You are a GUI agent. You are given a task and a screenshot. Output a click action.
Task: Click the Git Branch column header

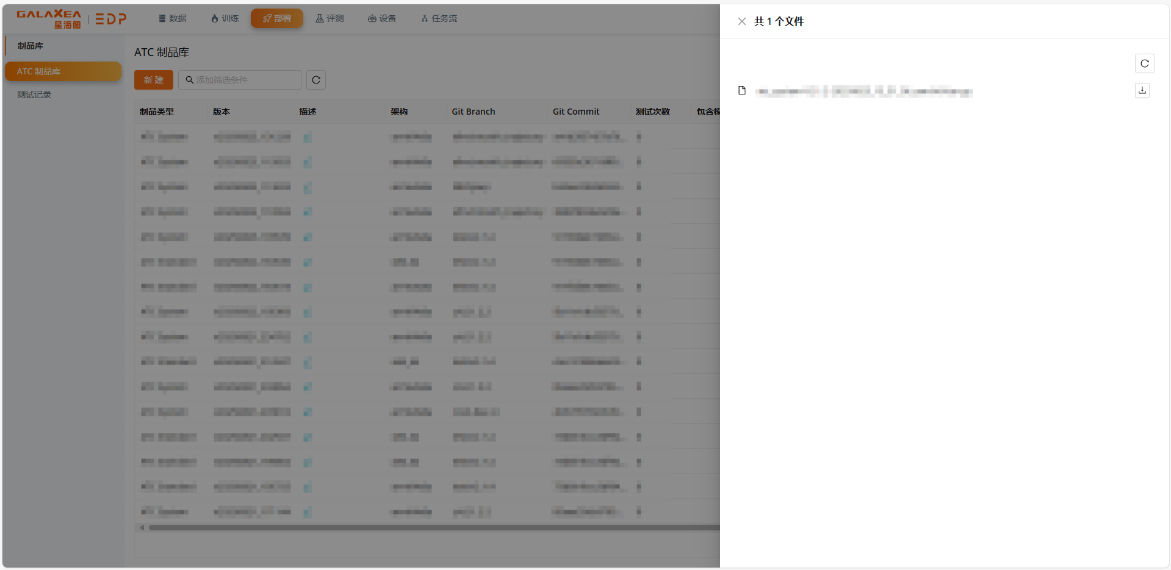pyautogui.click(x=473, y=112)
